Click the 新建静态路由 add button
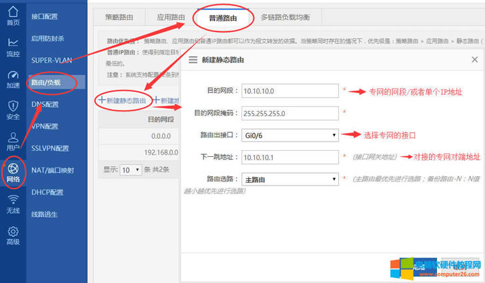This screenshot has height=283, width=485. click(124, 100)
